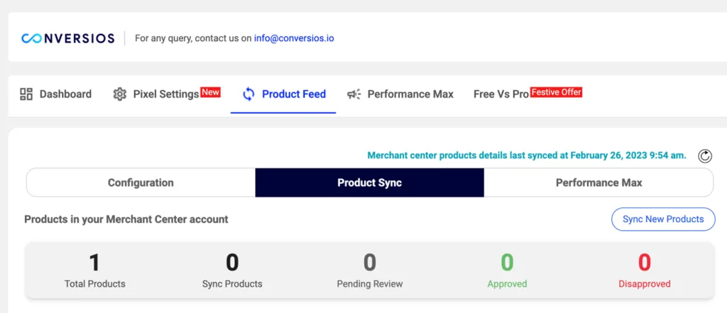Go to Performance Max in top navigation
Viewport: 727px width, 313px height.
click(x=410, y=94)
